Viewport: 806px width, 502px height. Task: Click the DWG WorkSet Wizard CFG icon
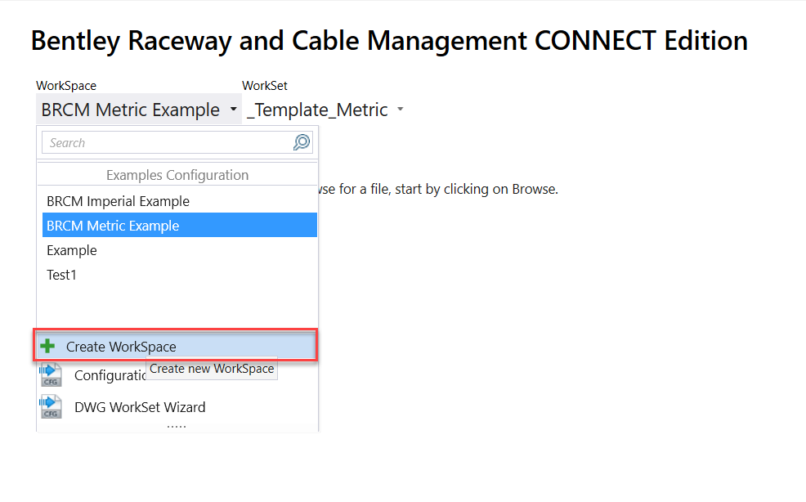(x=51, y=406)
